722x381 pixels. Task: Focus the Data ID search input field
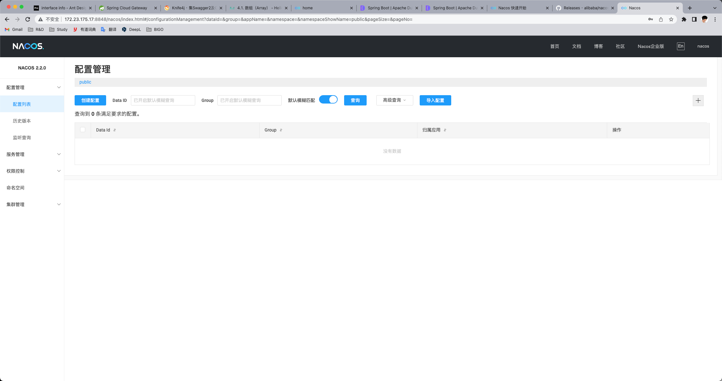tap(163, 100)
